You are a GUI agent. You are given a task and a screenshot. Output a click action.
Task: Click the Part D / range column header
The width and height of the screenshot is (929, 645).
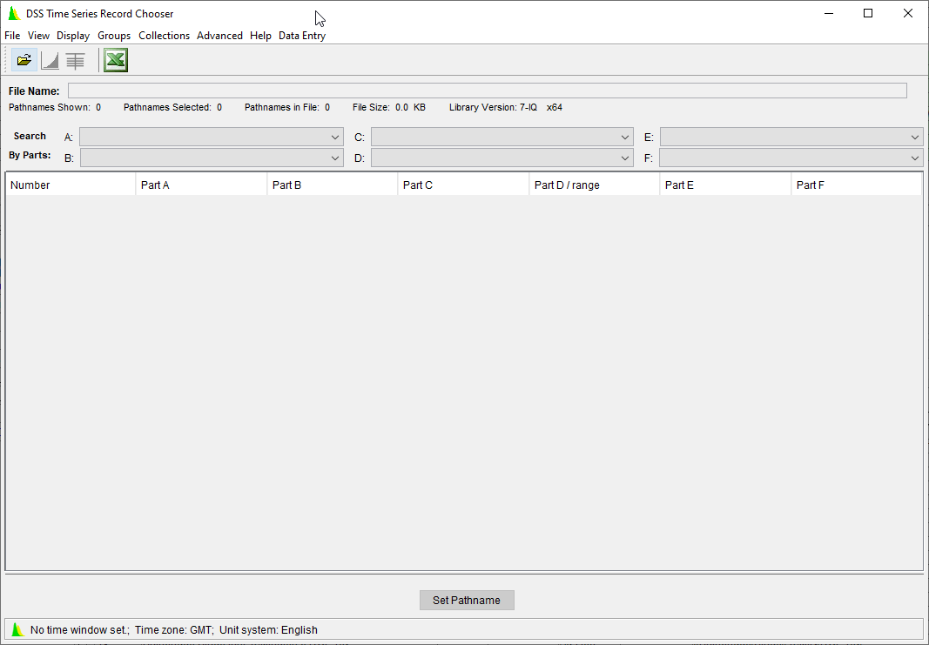click(x=594, y=185)
